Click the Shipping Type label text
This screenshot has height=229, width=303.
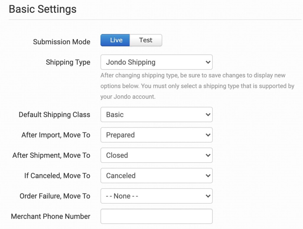pos(68,62)
